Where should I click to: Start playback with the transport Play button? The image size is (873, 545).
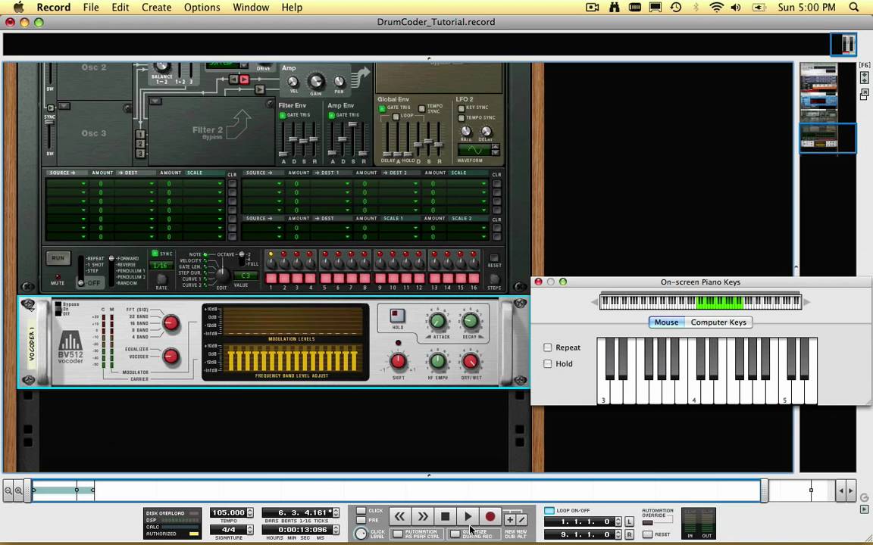(468, 517)
